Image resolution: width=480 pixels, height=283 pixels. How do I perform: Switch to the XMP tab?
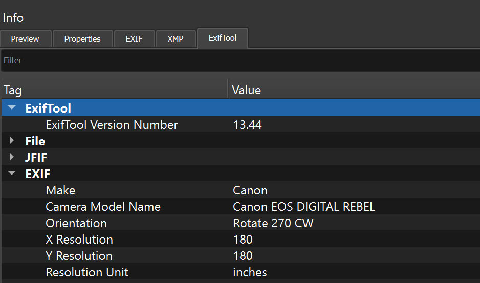176,38
